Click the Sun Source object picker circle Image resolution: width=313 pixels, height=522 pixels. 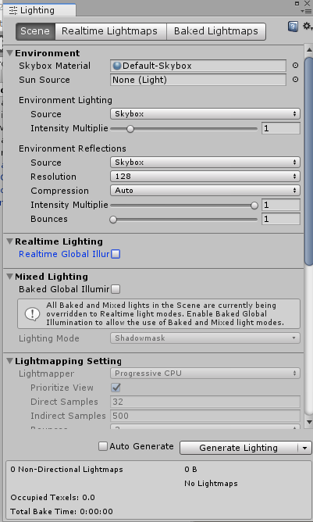tap(295, 80)
